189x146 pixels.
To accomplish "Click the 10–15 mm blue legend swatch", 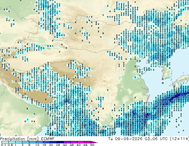I will click(x=40, y=142).
